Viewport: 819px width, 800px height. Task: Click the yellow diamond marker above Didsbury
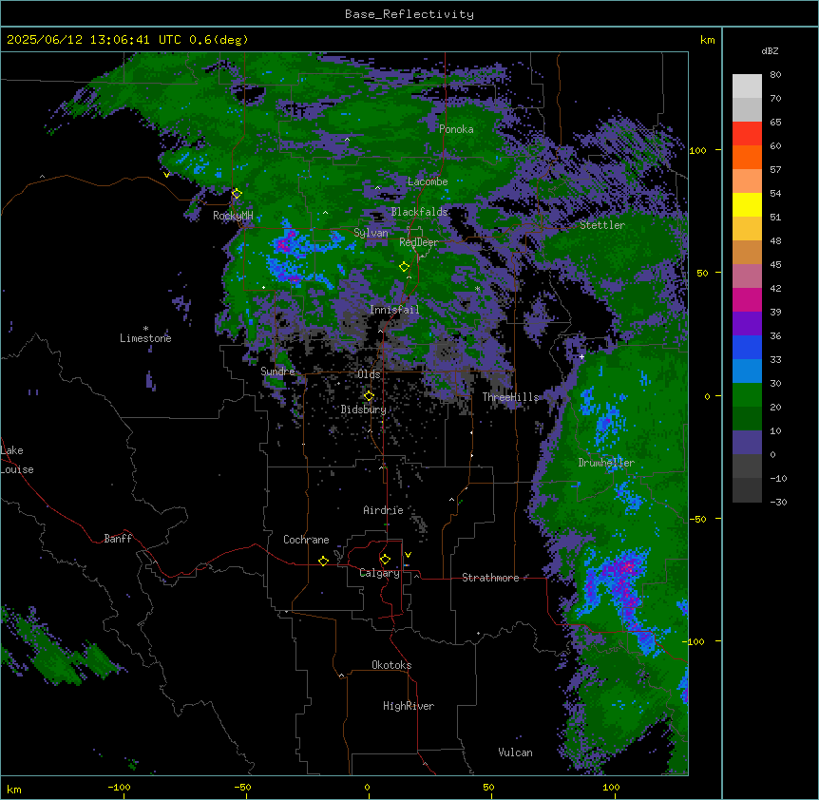pos(369,396)
